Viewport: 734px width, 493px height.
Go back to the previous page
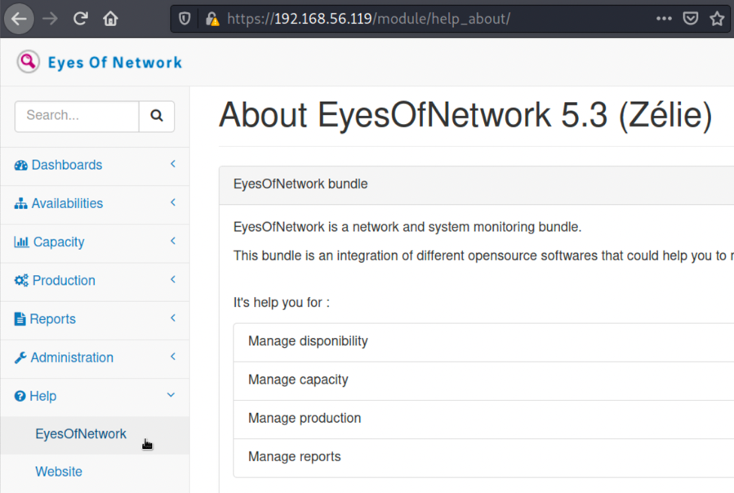[x=19, y=19]
